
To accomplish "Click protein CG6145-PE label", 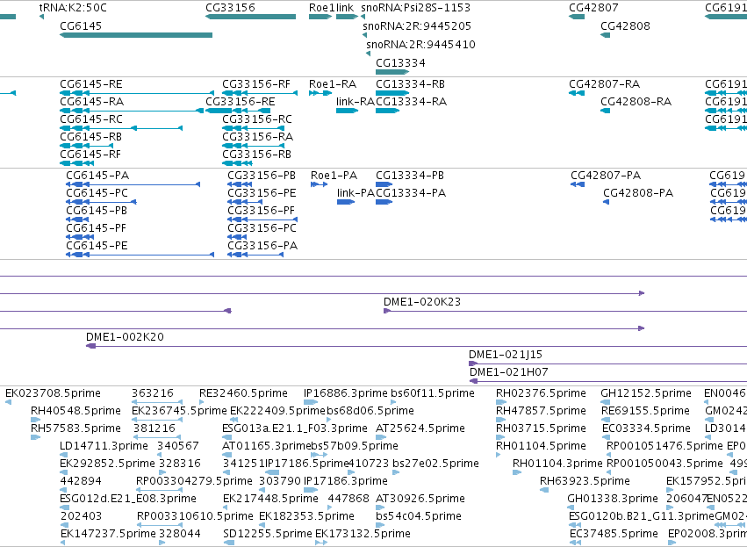I will tap(97, 246).
